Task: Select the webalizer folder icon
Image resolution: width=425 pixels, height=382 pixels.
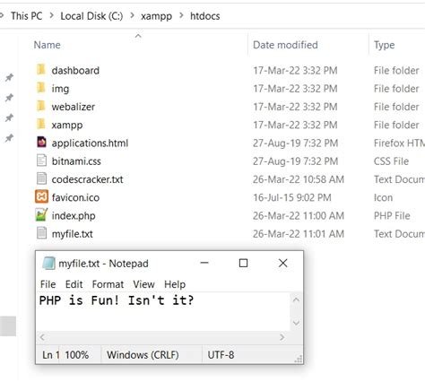Action: pos(41,106)
